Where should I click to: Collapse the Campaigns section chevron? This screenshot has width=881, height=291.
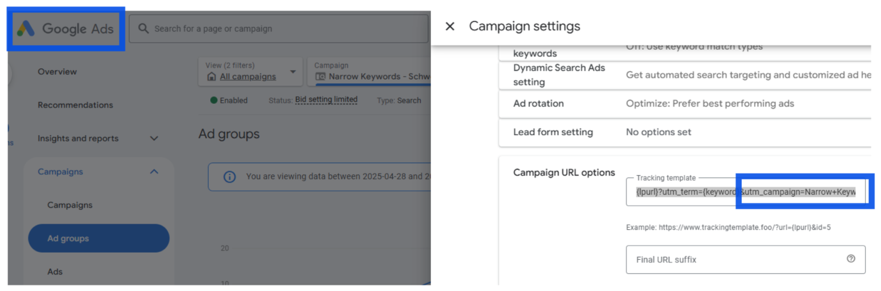pos(153,172)
